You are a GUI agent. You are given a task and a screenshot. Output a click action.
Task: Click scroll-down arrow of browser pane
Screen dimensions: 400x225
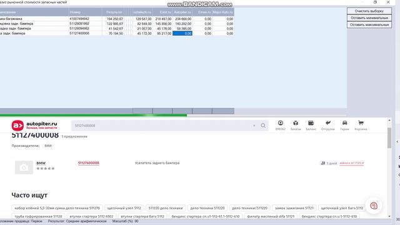(389, 216)
